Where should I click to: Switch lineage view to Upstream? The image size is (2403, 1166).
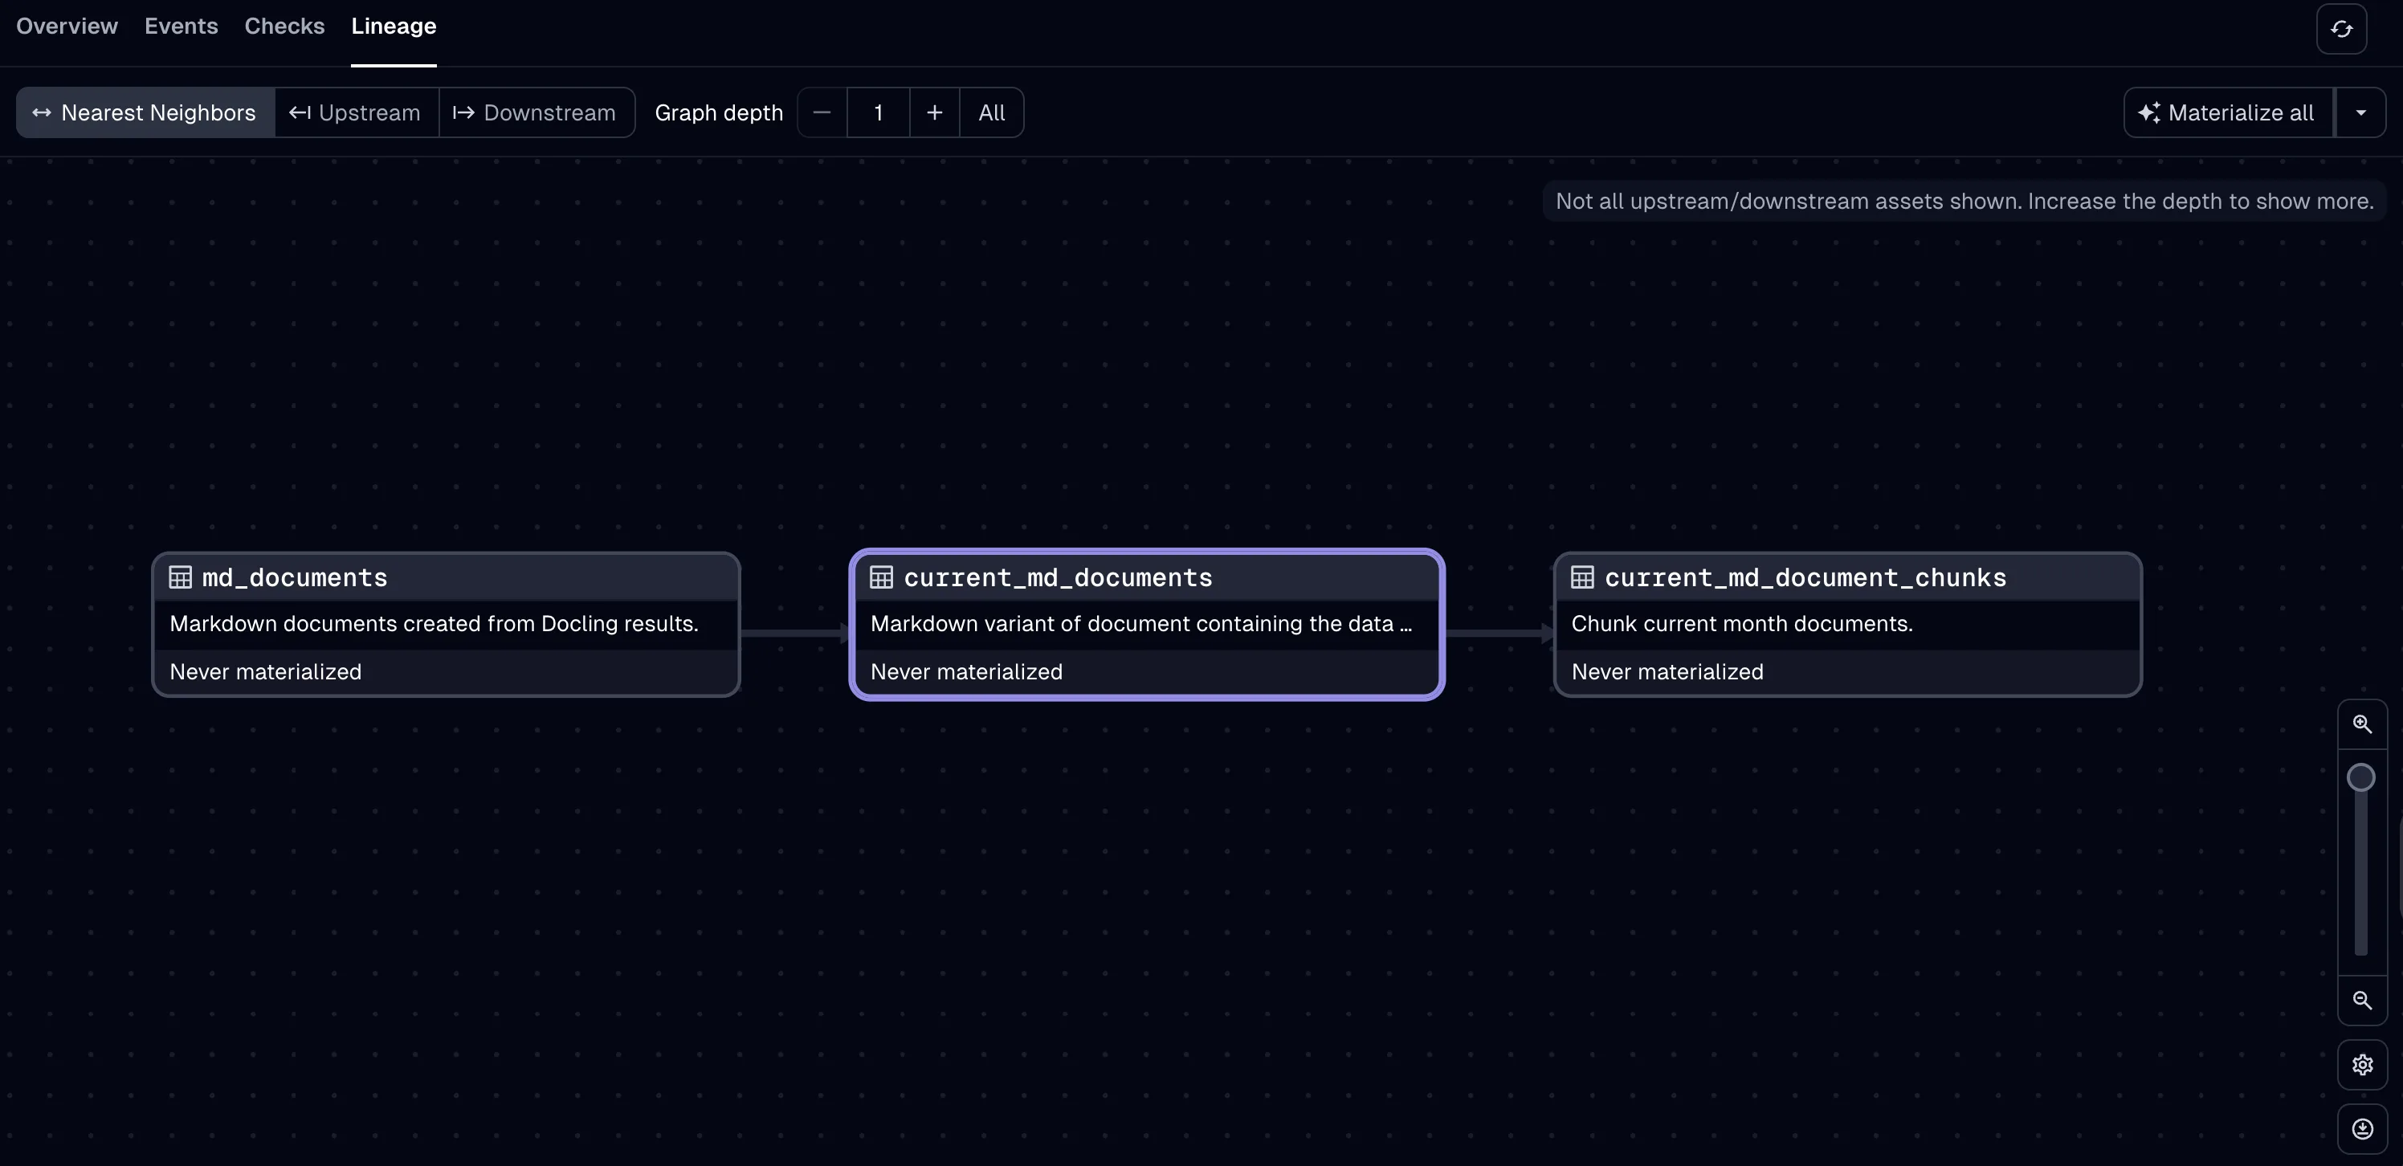(x=357, y=113)
